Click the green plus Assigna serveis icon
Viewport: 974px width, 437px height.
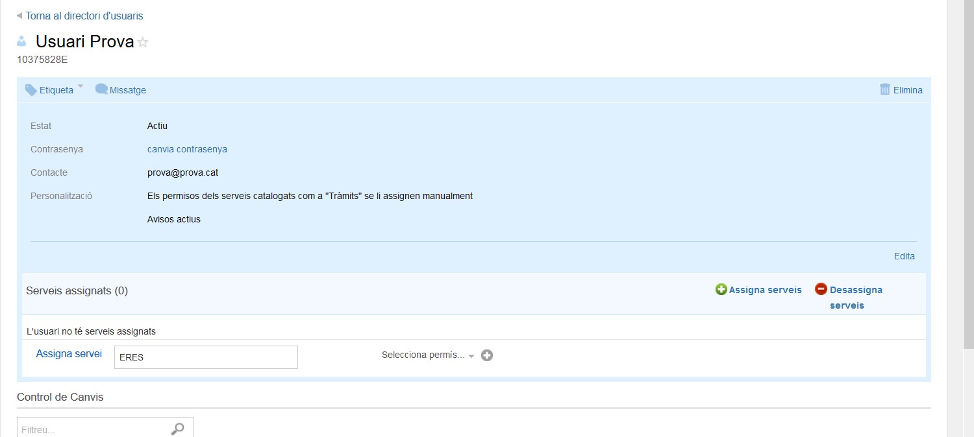pyautogui.click(x=721, y=290)
